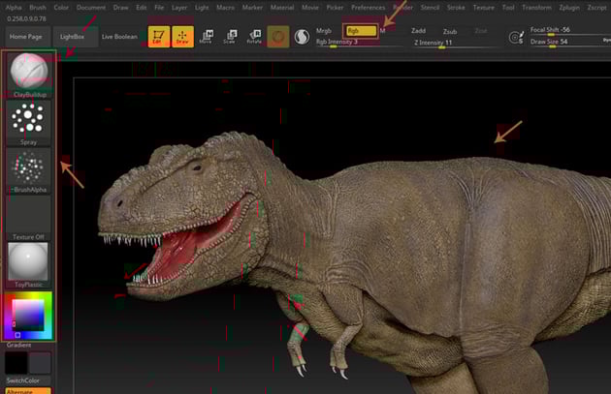The height and width of the screenshot is (394, 611).
Task: Click the LightBox button
Action: [73, 36]
